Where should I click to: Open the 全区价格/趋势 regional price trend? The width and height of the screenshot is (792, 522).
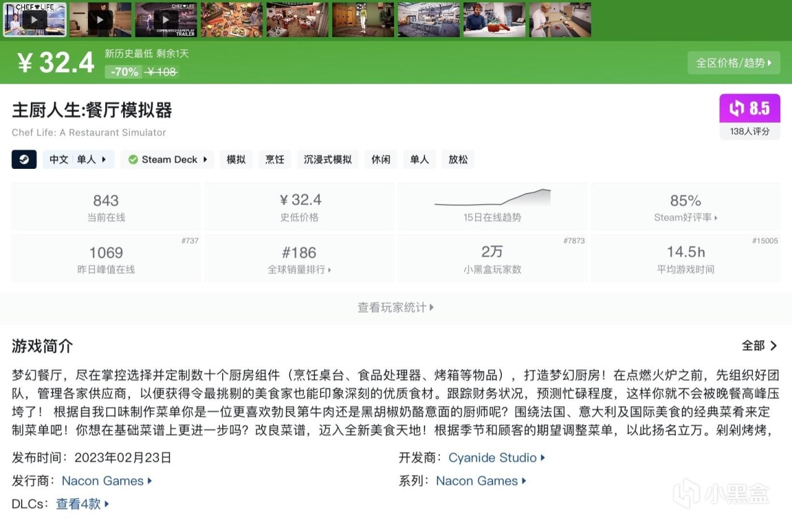tap(734, 62)
